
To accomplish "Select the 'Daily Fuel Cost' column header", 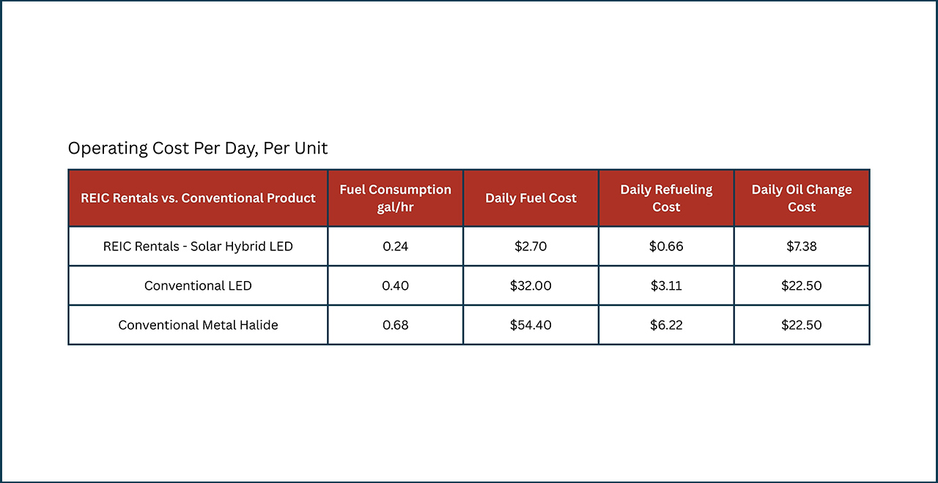I will 531,198.
